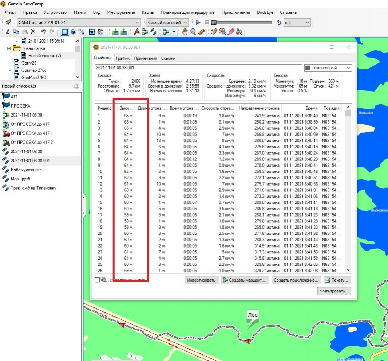This screenshot has width=388, height=361.
Task: Pick the Zoom magnifier tool
Action: click(193, 32)
